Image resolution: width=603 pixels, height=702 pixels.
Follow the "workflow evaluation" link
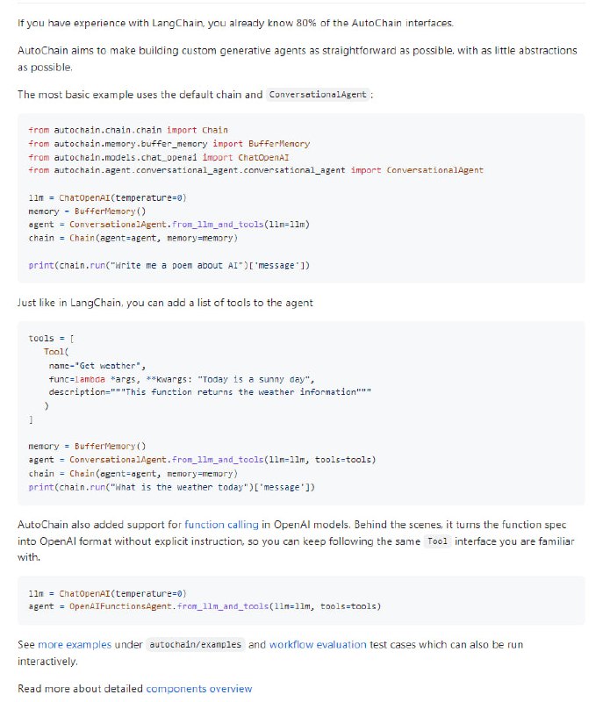click(318, 644)
